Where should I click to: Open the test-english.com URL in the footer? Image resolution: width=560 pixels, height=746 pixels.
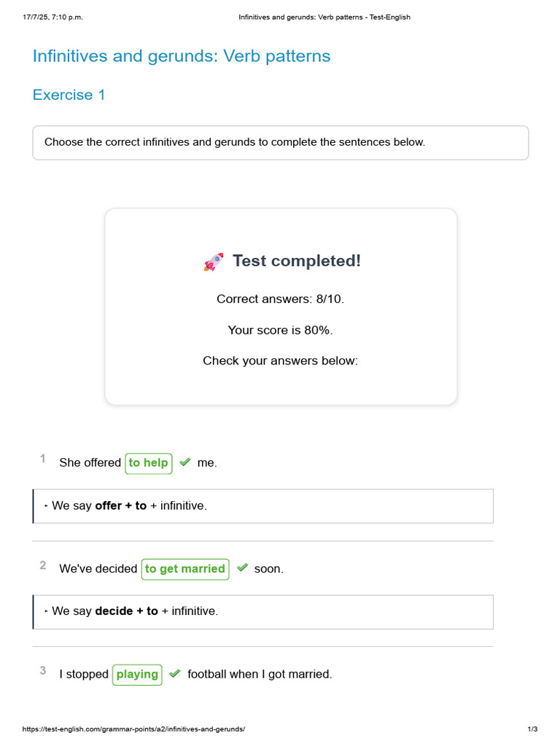(133, 729)
